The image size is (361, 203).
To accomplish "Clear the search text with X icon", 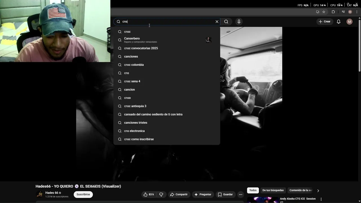I will pyautogui.click(x=217, y=22).
